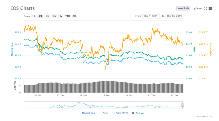The image size is (219, 121).
Task: Click the 16. Dec x-axis label
Action: tap(174, 95)
